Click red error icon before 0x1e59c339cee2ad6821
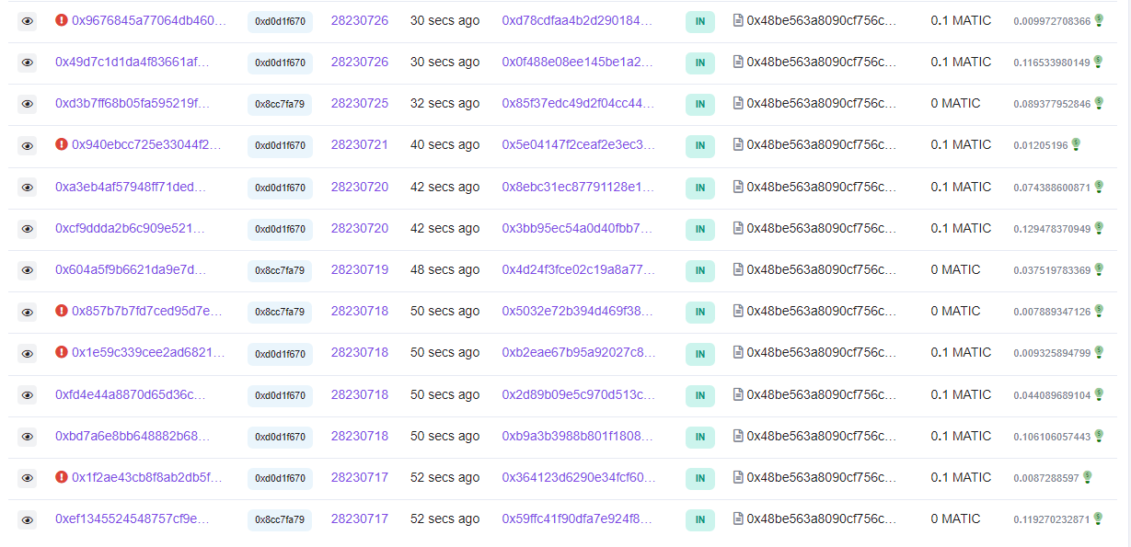The height and width of the screenshot is (547, 1131). coord(62,352)
